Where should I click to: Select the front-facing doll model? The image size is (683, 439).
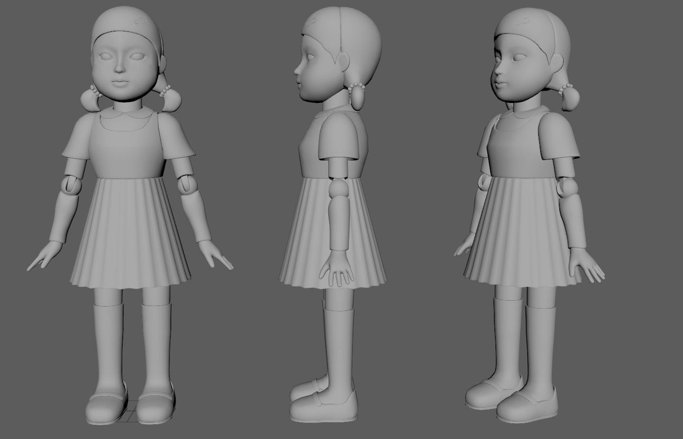tap(130, 216)
